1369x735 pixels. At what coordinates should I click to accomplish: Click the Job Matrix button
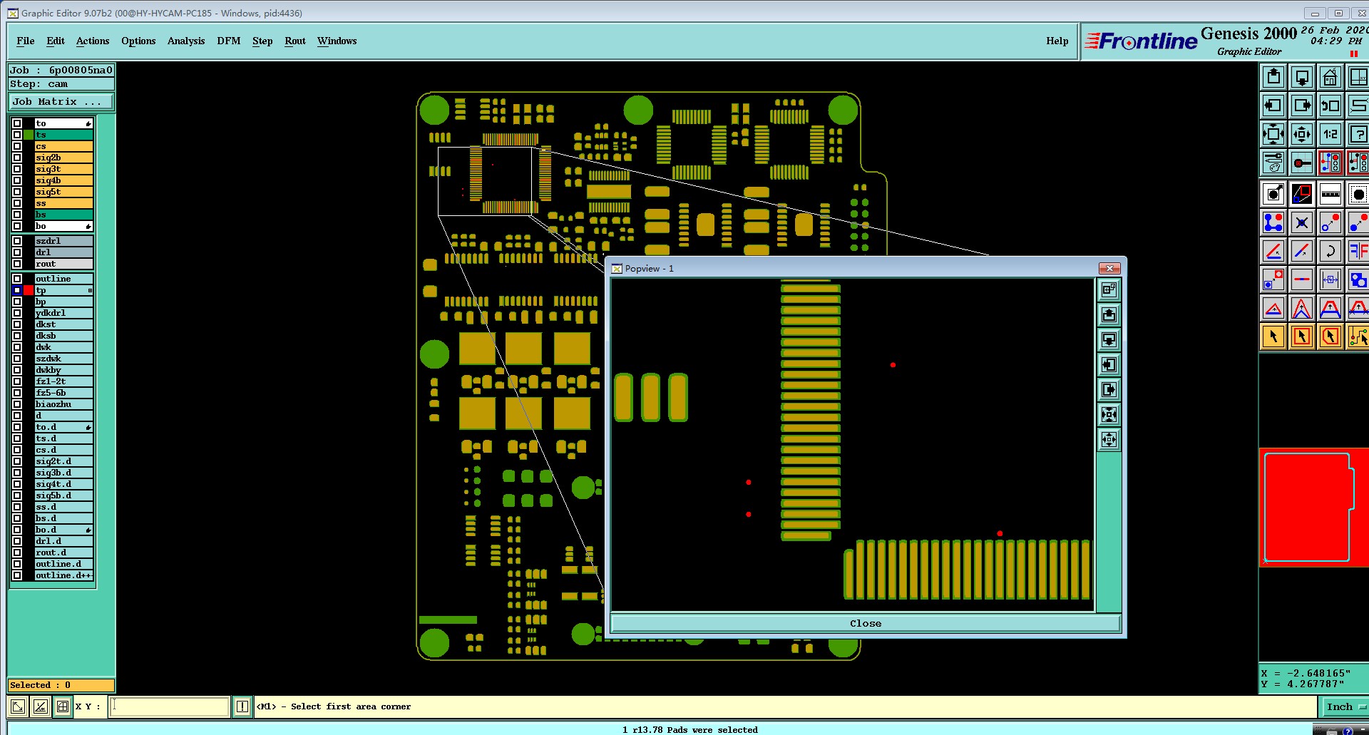pos(61,102)
